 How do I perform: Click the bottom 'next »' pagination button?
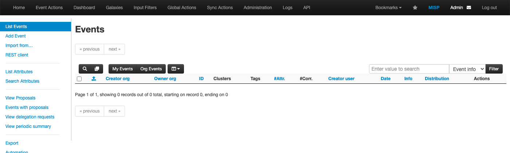pyautogui.click(x=114, y=111)
